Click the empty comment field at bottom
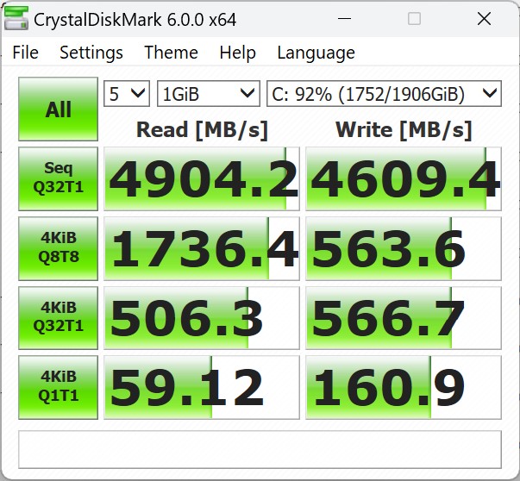The image size is (520, 481). (x=260, y=448)
